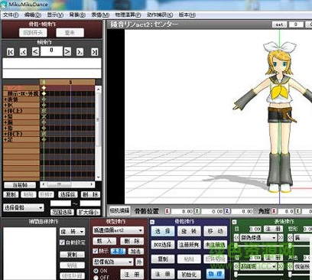Click the 选择纵 vertical select button

pyautogui.click(x=67, y=195)
